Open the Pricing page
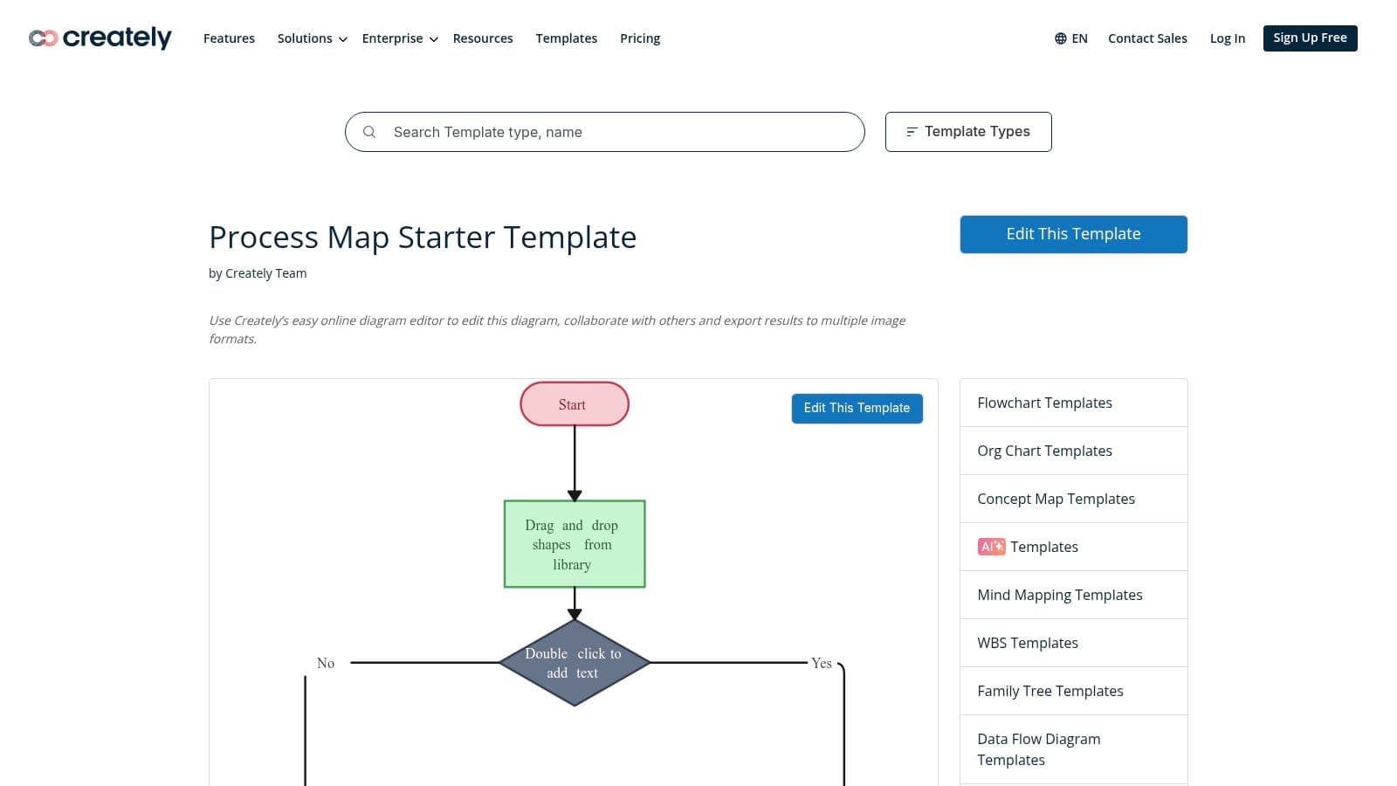Screen dimensions: 1397x786 coord(640,38)
